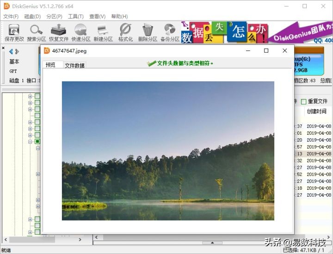Select the file row with time :57
This screenshot has height=254, width=333.
click(314, 147)
